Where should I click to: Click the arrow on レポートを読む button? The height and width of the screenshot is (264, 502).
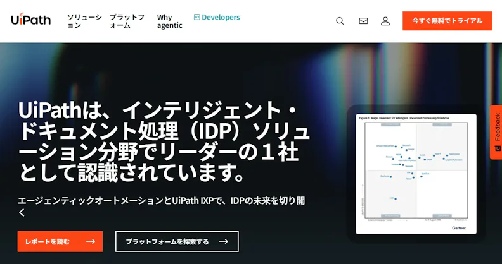91,241
